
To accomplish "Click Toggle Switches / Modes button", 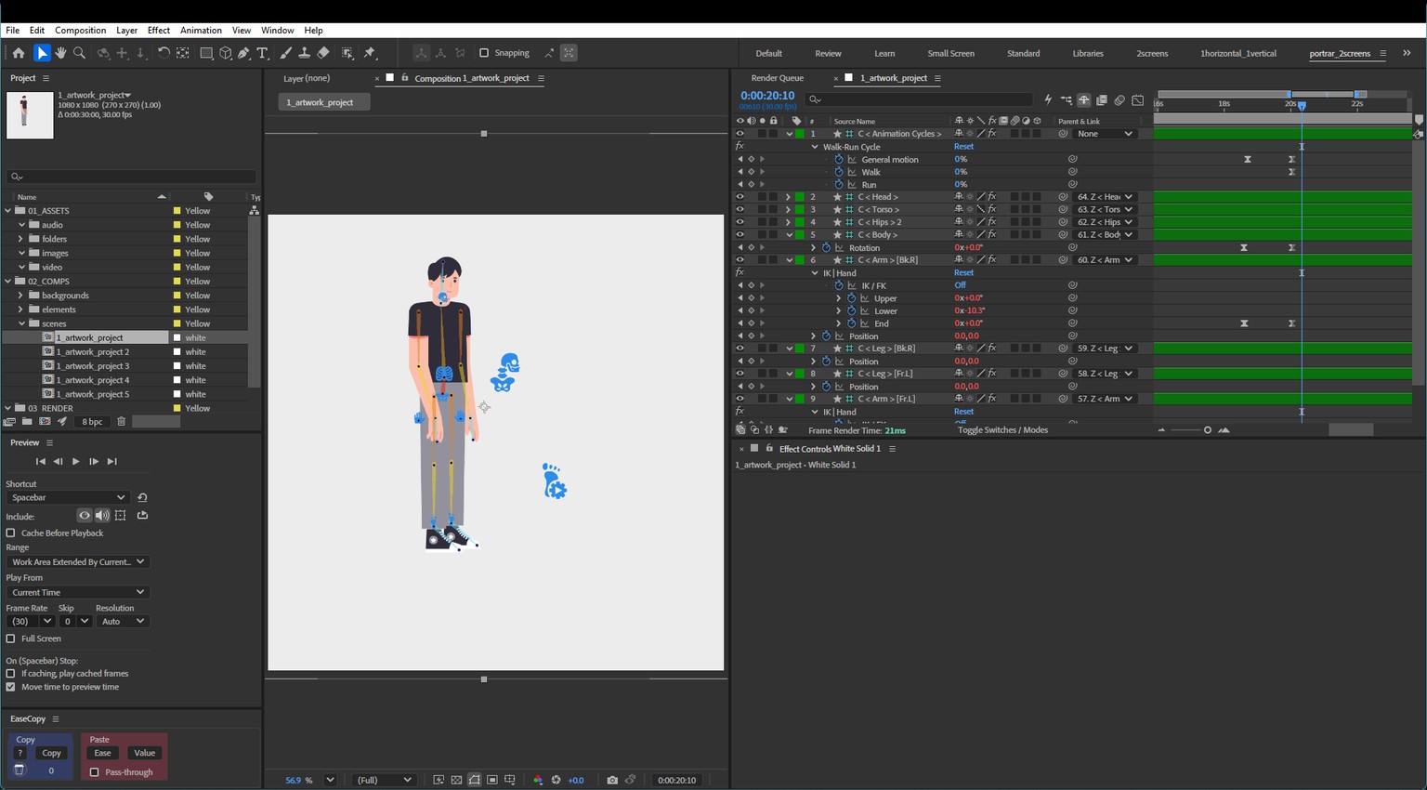I will (x=1002, y=430).
